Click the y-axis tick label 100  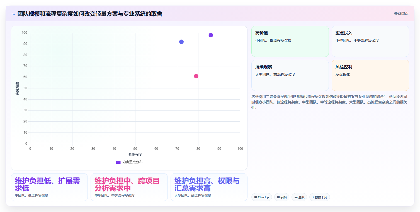(x=24, y=33)
